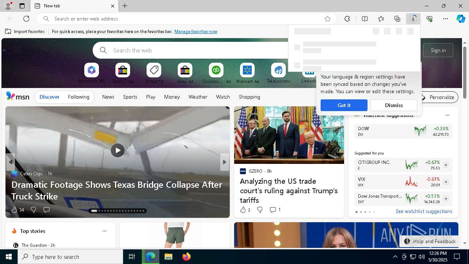
Task: Click Sign in button
Action: (x=438, y=50)
